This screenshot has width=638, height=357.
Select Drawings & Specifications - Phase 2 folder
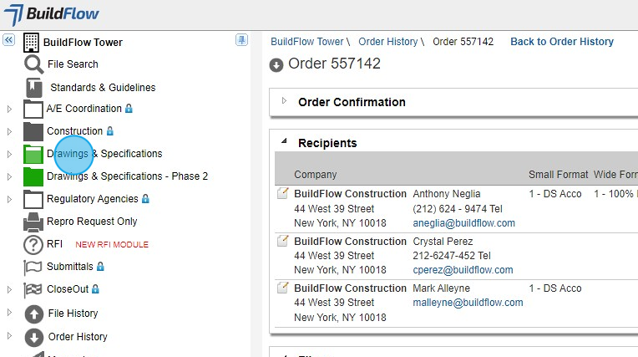pos(127,176)
